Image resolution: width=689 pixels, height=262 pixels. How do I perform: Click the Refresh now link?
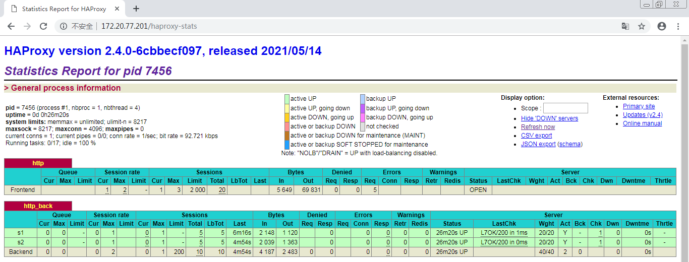(x=538, y=127)
